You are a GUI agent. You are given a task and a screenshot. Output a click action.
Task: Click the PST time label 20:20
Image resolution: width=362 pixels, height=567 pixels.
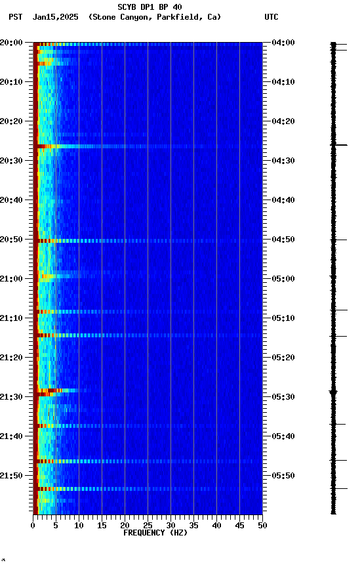point(11,121)
